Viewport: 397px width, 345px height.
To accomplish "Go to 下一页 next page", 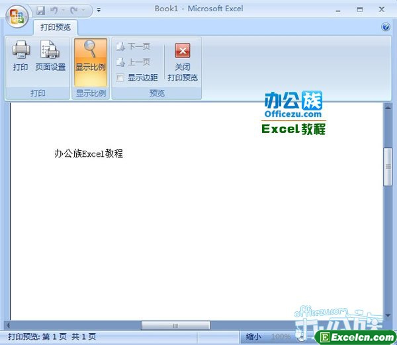I will coord(133,46).
